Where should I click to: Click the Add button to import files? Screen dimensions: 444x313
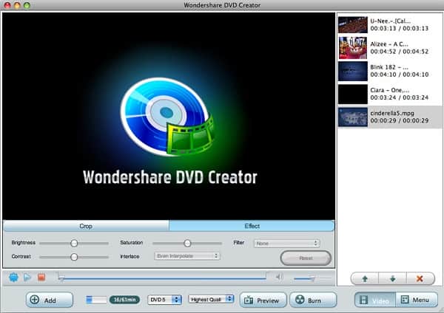pos(50,300)
